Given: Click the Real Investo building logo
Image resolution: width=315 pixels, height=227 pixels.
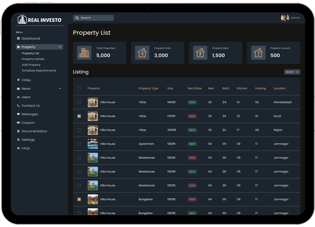Looking at the screenshot, I should (22, 19).
